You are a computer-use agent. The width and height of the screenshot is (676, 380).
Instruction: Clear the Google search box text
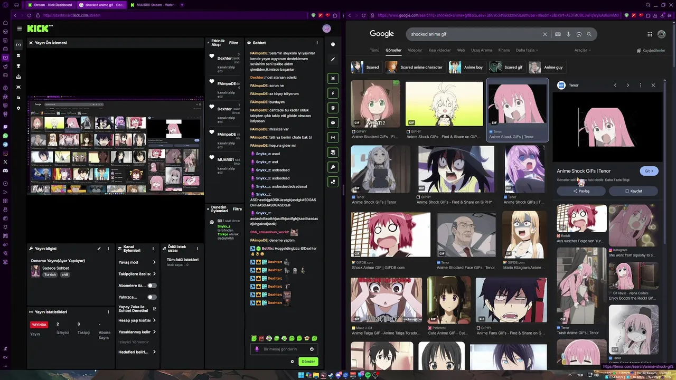[x=545, y=34]
